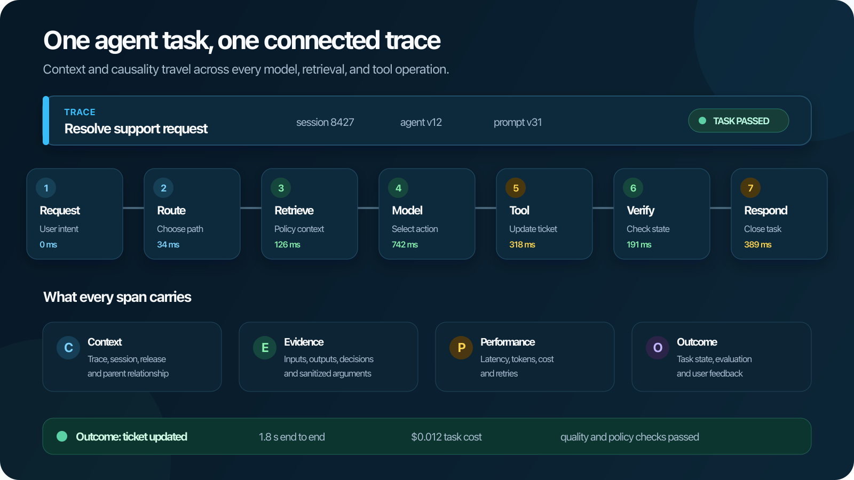Click the main title 'One agent task, one connected trace'
This screenshot has width=854, height=480.
click(x=242, y=41)
